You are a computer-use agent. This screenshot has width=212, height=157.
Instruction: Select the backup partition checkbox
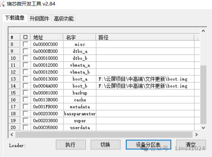pos(26,93)
